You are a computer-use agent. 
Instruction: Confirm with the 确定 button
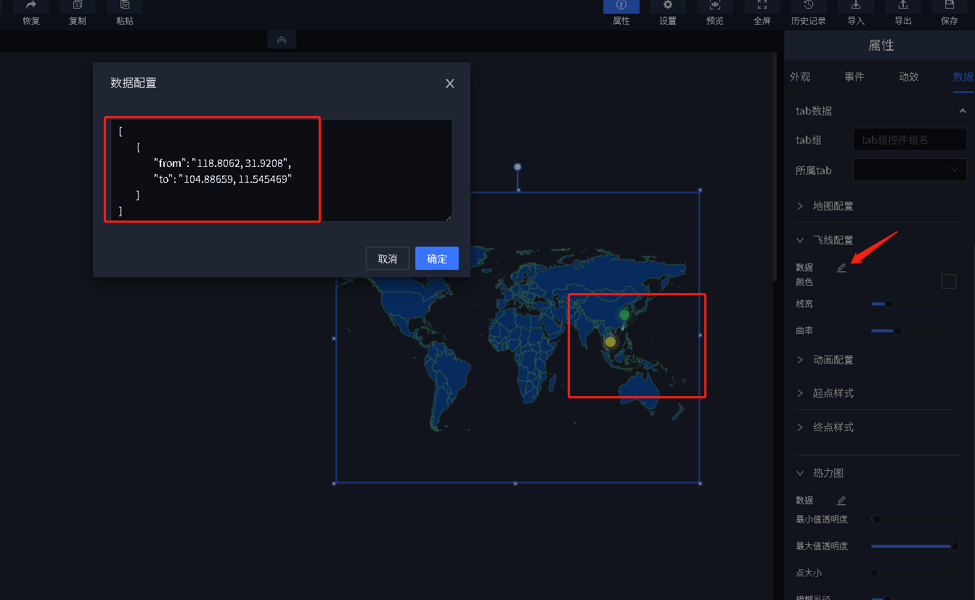437,258
